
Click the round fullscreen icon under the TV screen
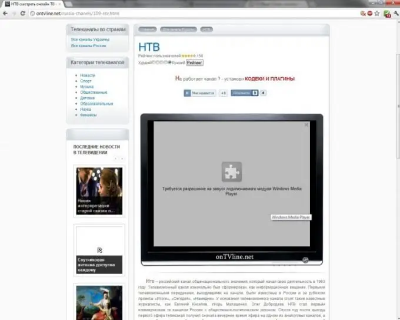305,260
